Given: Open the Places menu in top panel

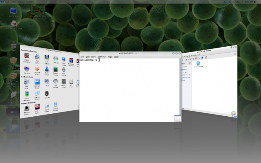Looking at the screenshot, I should [21, 2].
